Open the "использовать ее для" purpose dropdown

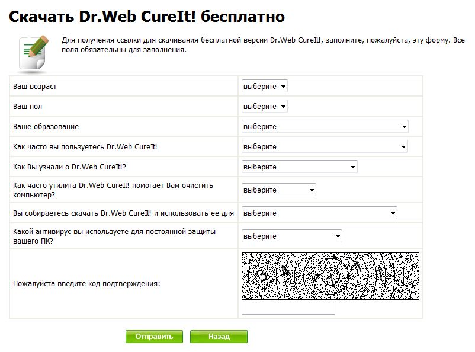pyautogui.click(x=319, y=213)
